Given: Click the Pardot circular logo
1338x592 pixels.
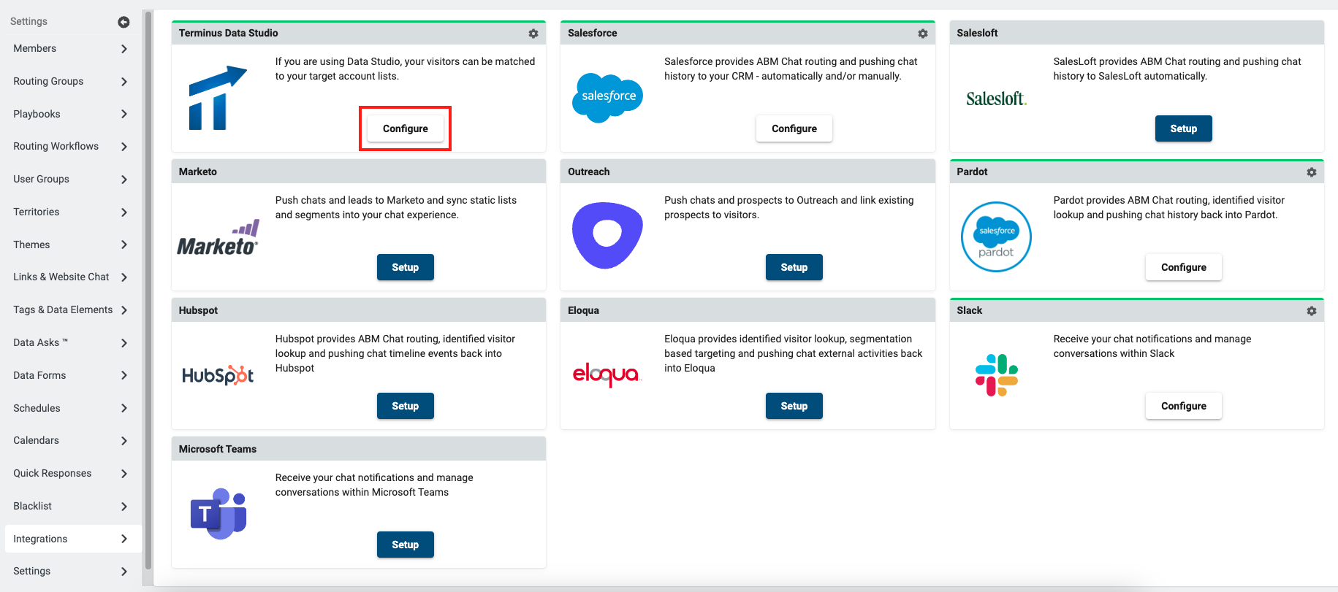Looking at the screenshot, I should [996, 237].
